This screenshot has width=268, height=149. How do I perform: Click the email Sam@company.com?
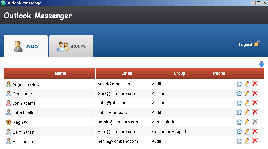[x=117, y=132]
